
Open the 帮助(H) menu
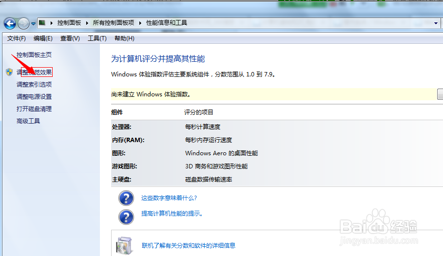[x=124, y=38]
